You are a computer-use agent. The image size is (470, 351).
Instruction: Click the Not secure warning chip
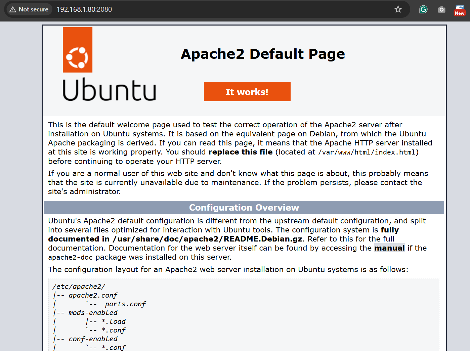(29, 9)
